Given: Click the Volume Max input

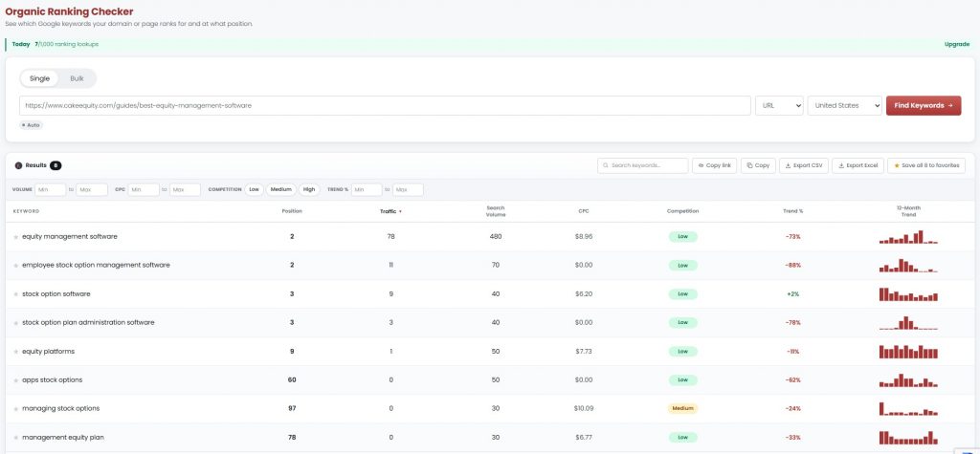Looking at the screenshot, I should [92, 189].
